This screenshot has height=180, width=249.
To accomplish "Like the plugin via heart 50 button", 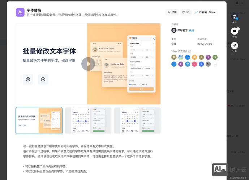I will point(186,12).
